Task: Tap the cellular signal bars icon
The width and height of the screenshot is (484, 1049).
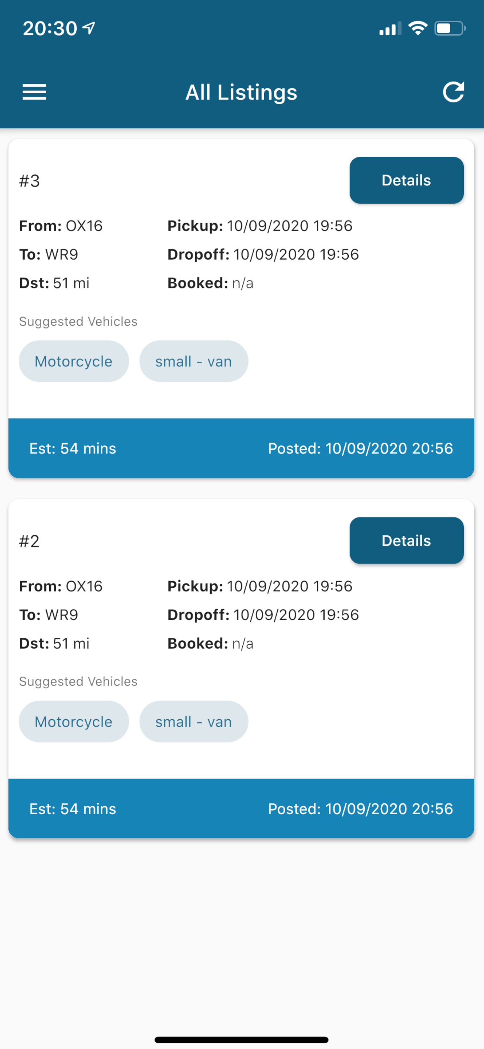Action: 390,28
